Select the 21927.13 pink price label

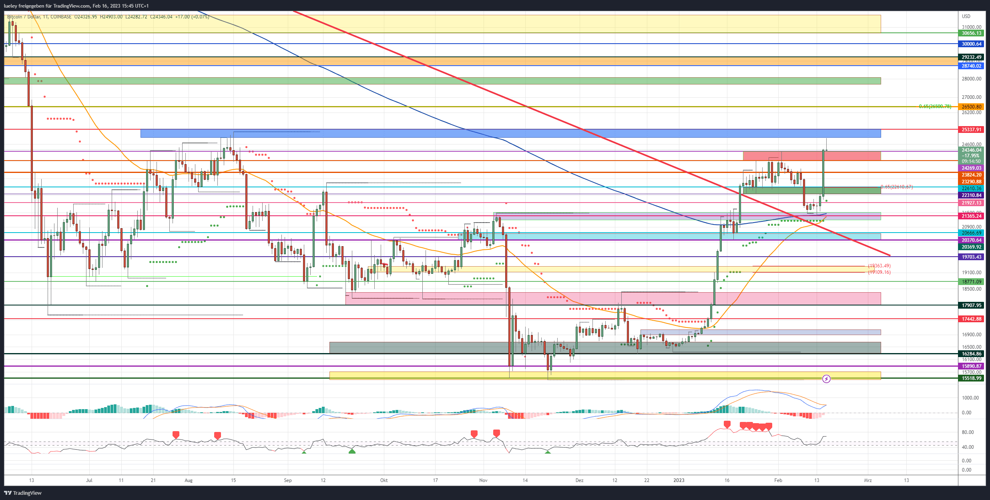tap(970, 203)
